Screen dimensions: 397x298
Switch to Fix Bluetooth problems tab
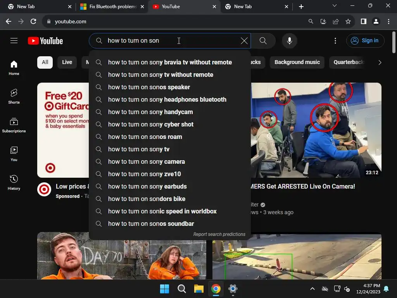click(x=112, y=7)
